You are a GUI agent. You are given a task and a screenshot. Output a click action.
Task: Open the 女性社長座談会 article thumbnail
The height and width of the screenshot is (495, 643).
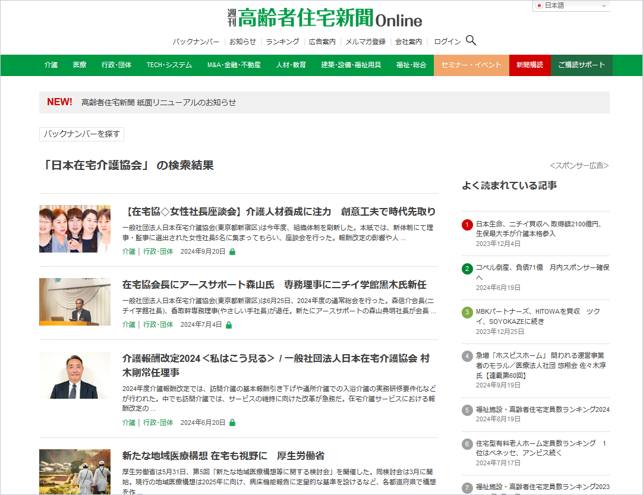coord(75,228)
